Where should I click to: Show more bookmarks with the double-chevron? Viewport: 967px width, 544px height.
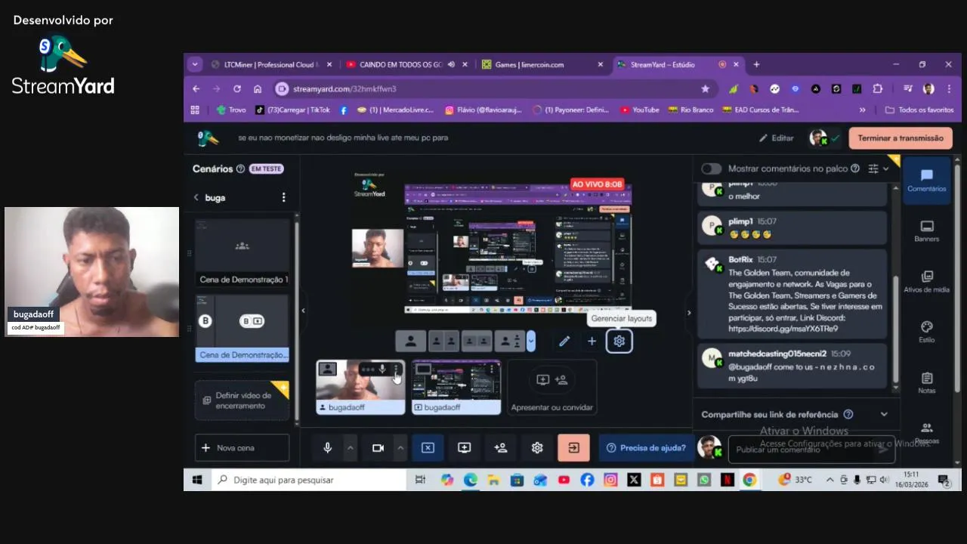[x=862, y=110]
